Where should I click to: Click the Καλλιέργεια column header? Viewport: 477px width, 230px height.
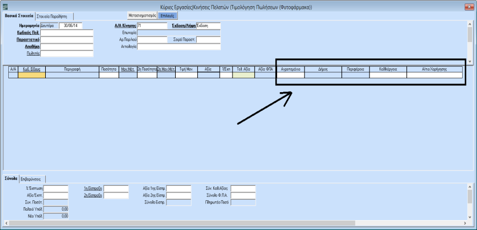click(388, 69)
